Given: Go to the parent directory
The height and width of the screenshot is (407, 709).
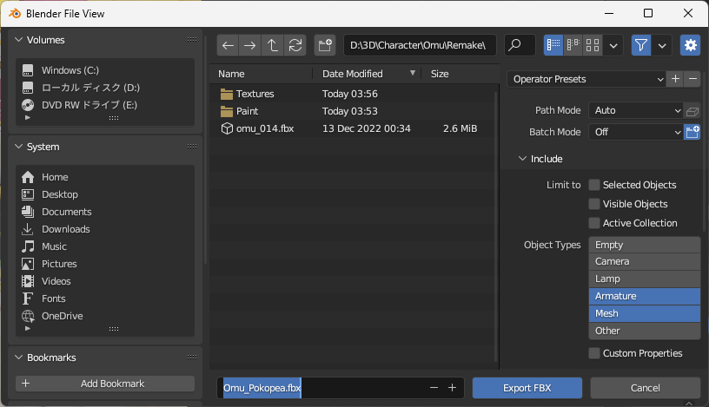Looking at the screenshot, I should [273, 45].
